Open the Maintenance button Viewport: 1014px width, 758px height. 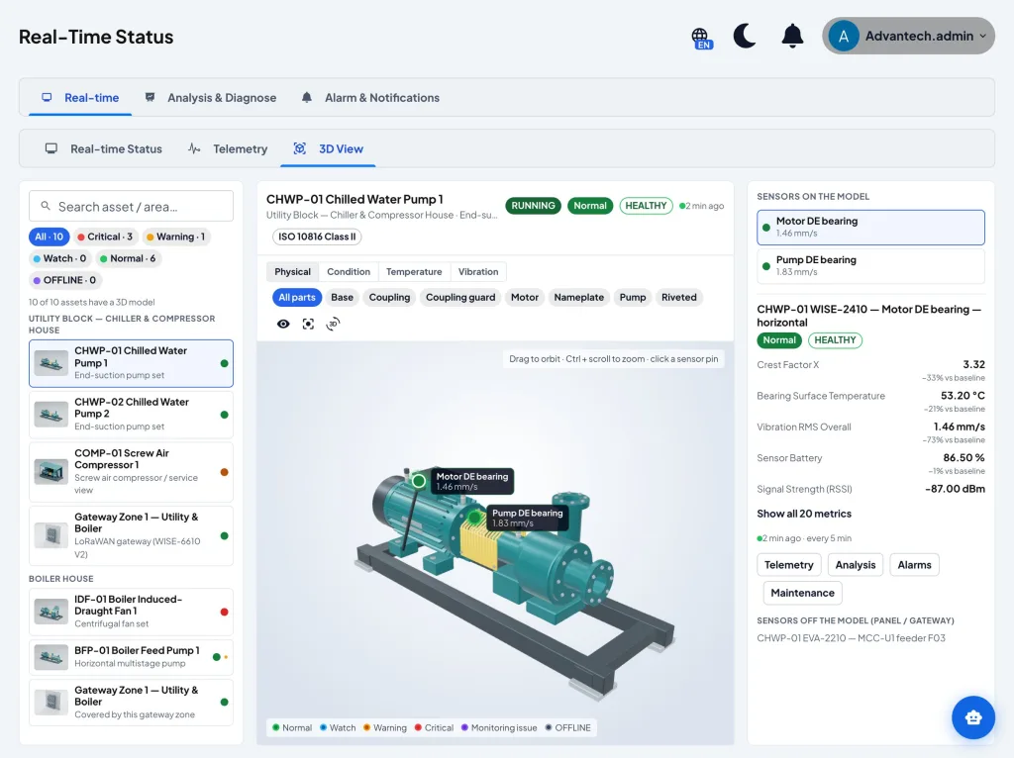pos(802,593)
